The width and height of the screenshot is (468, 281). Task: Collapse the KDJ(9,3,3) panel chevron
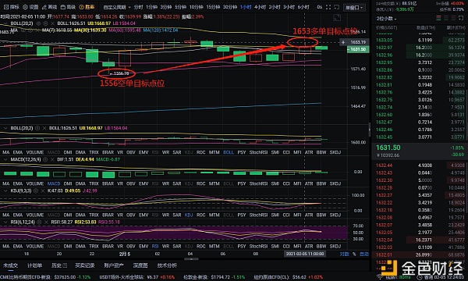click(5, 190)
